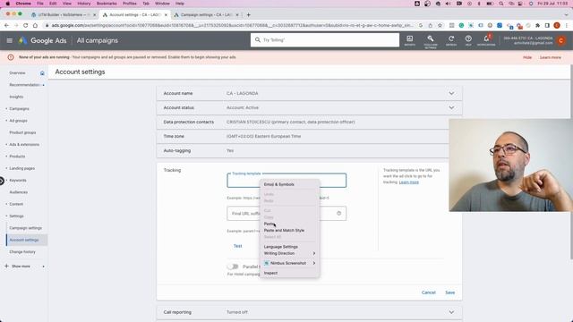Screen dimensions: 573x322
Task: Open the Writing Direction submenu arrow
Action: (x=314, y=253)
